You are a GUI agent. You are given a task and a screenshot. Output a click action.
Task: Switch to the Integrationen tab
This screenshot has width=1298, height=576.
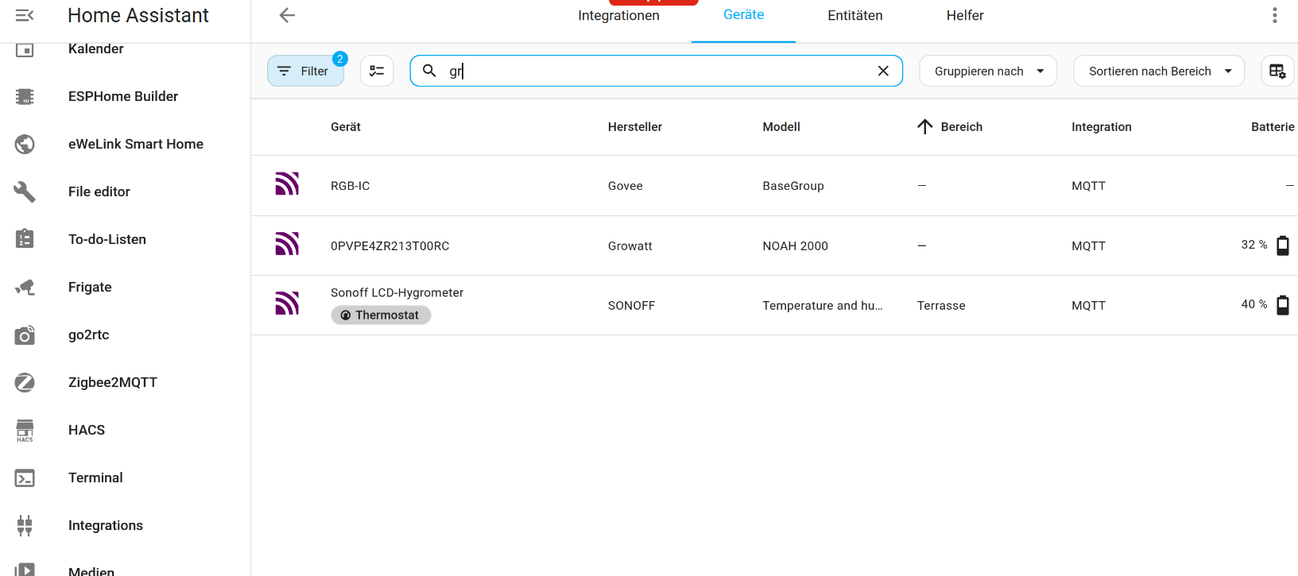click(x=618, y=16)
